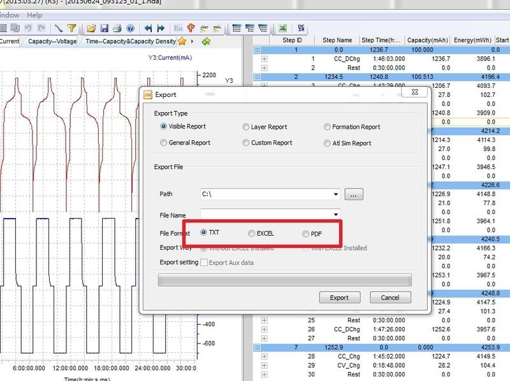
Task: Export to Excel via green toolbar icon
Action: pyautogui.click(x=282, y=28)
